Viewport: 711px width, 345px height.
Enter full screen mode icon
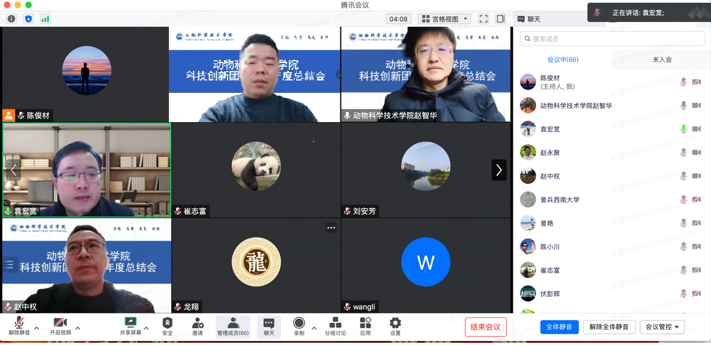(x=484, y=19)
